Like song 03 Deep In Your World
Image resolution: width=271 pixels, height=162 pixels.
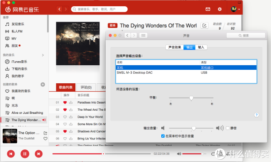click(x=65, y=117)
